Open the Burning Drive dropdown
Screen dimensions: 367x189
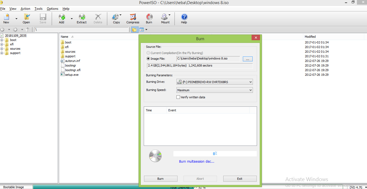tap(214, 82)
